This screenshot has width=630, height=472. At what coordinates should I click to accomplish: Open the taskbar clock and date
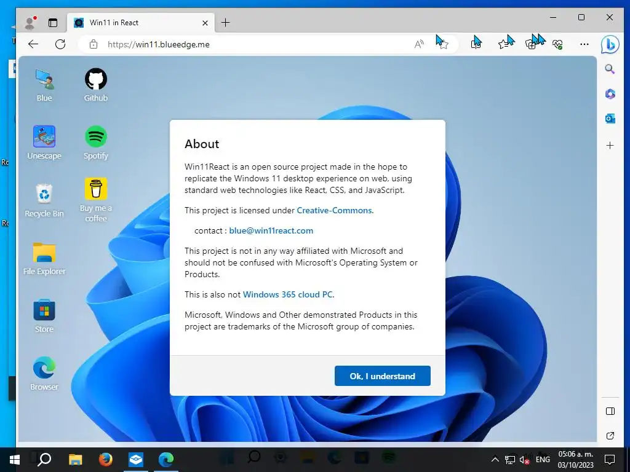point(575,460)
